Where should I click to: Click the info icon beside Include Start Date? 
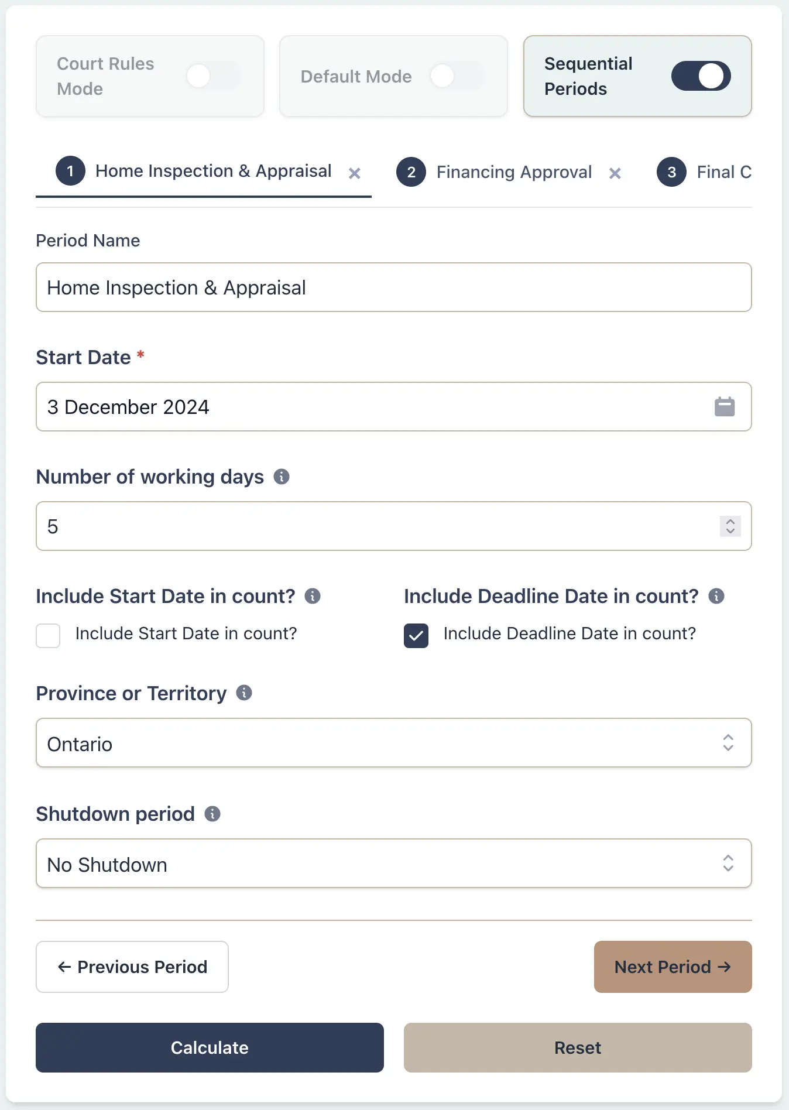click(x=313, y=596)
